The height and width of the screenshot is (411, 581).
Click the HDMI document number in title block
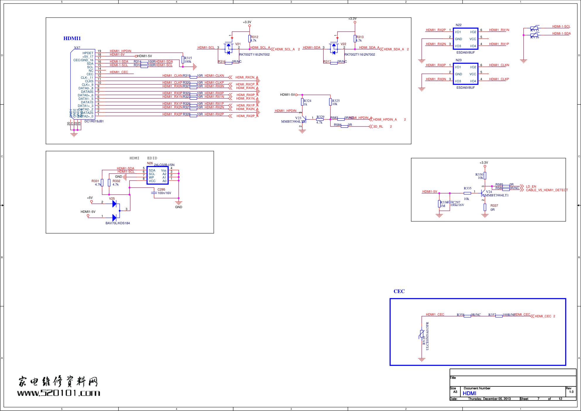click(x=469, y=393)
